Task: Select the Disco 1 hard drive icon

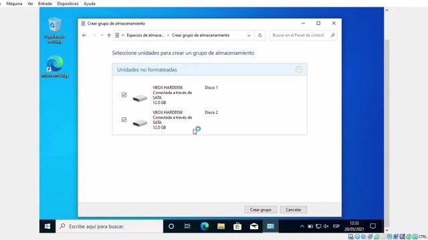Action: pyautogui.click(x=140, y=98)
